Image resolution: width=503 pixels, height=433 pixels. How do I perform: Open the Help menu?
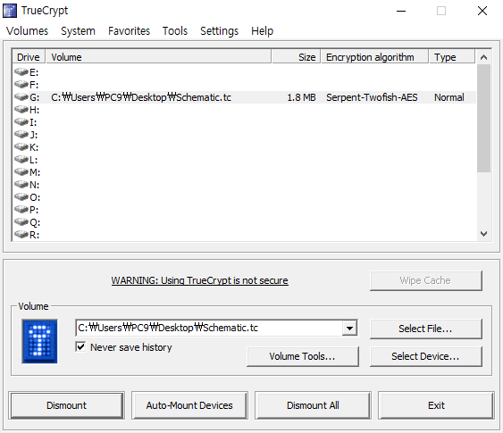(x=262, y=31)
